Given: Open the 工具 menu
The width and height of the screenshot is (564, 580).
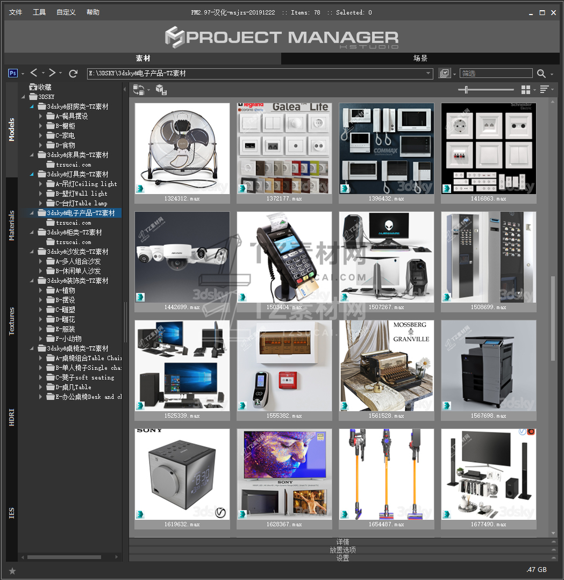Looking at the screenshot, I should [39, 12].
